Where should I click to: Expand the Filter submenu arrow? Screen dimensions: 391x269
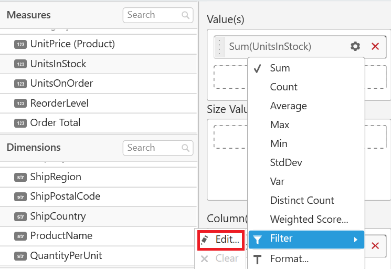[355, 240]
